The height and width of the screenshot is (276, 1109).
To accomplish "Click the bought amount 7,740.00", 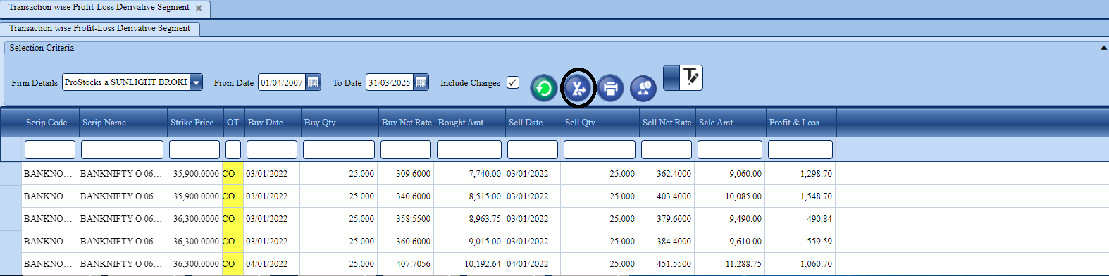I will coord(485,174).
